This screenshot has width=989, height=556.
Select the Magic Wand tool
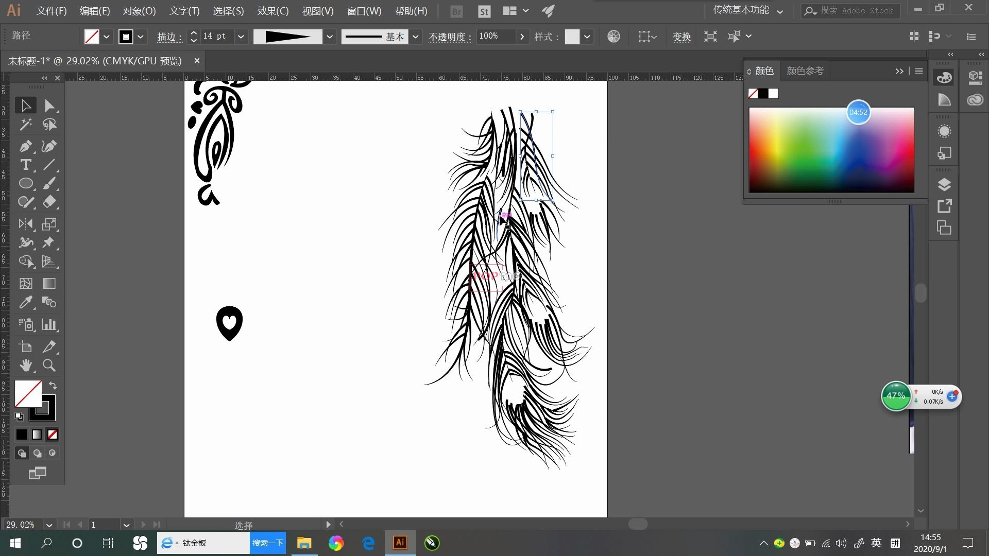click(x=25, y=125)
